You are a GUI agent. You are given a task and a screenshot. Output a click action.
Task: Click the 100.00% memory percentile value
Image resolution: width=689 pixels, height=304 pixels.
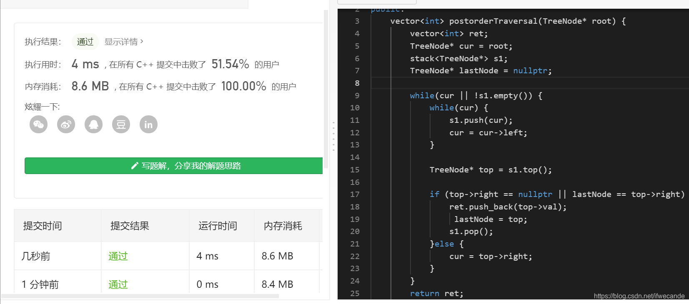243,86
